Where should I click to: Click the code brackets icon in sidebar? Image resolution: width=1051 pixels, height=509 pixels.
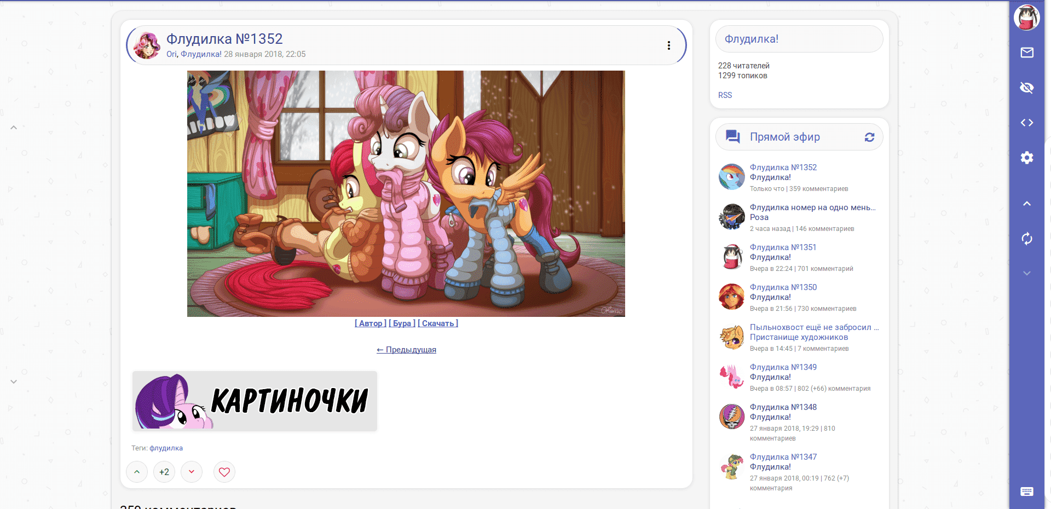click(x=1027, y=123)
